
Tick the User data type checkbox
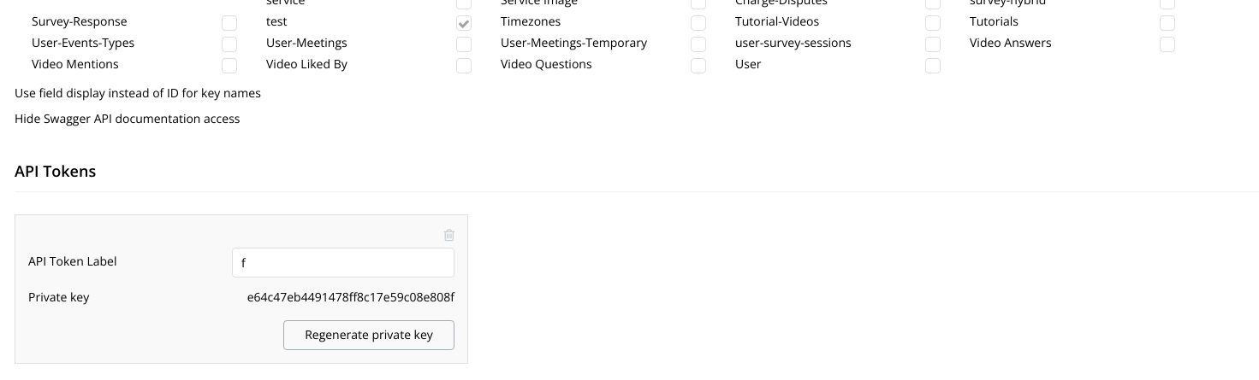pos(933,66)
